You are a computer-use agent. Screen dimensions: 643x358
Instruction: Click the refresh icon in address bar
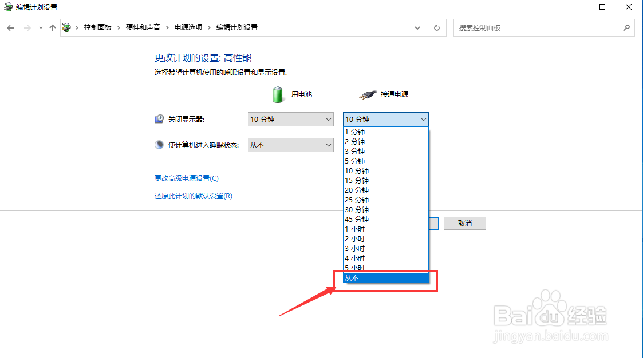pyautogui.click(x=436, y=27)
